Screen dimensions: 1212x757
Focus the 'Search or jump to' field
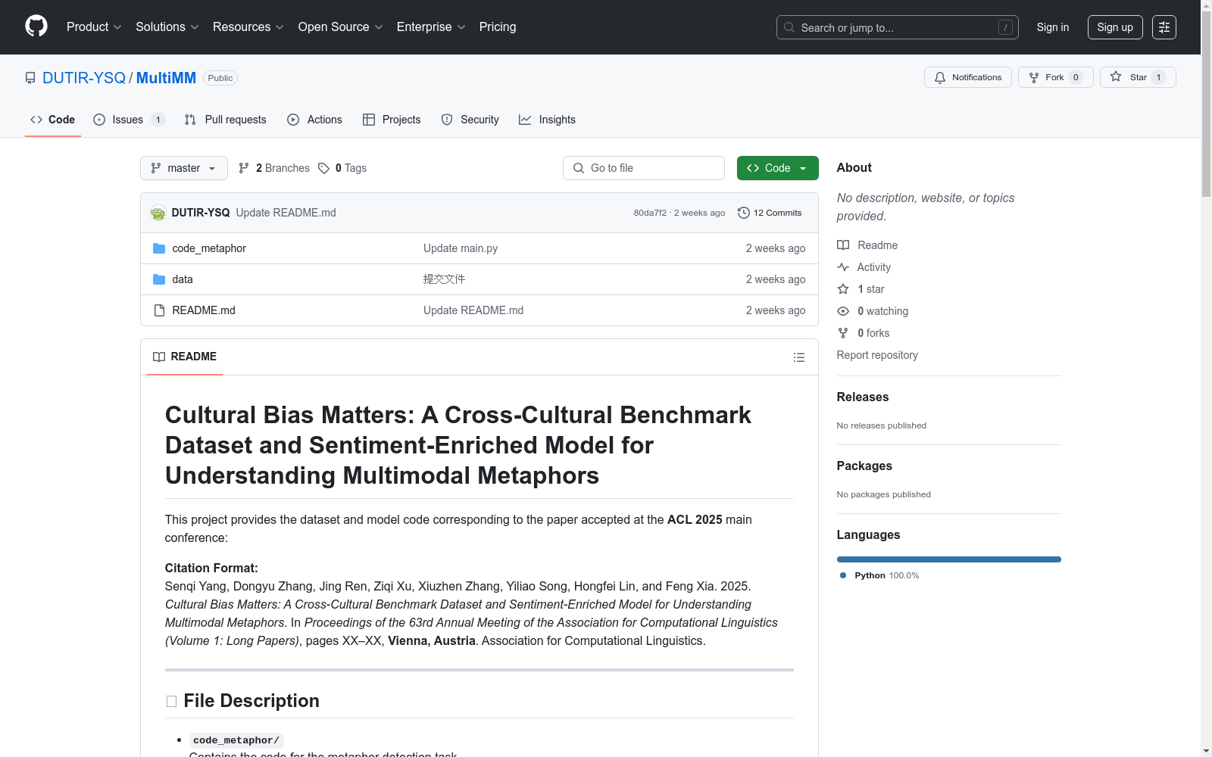point(898,27)
